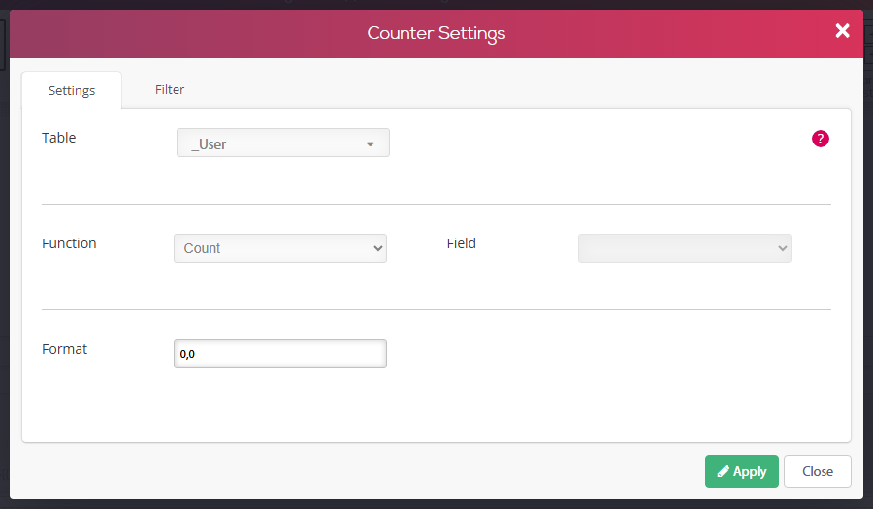Apply the counter settings
This screenshot has height=509, width=873.
coord(742,471)
